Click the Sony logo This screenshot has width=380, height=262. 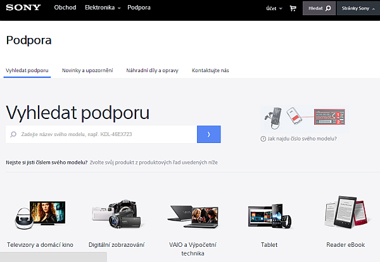coord(24,8)
